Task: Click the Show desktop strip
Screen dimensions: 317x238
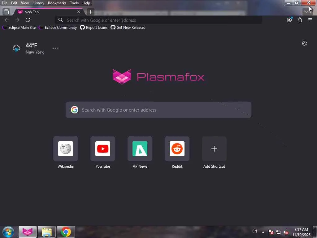Action: [x=315, y=232]
